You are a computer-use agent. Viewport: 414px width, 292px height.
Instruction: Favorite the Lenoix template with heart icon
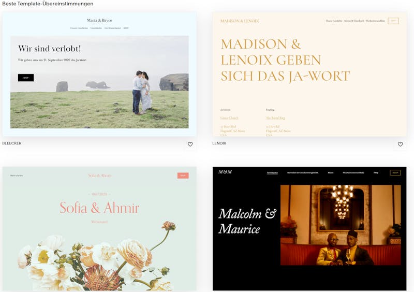pyautogui.click(x=400, y=144)
